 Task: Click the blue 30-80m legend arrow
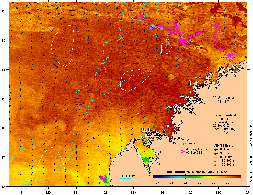216,154
